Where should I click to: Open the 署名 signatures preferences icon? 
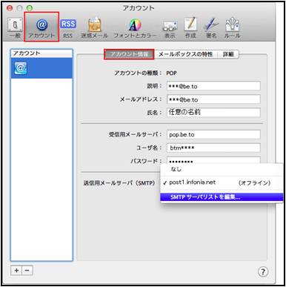[211, 28]
